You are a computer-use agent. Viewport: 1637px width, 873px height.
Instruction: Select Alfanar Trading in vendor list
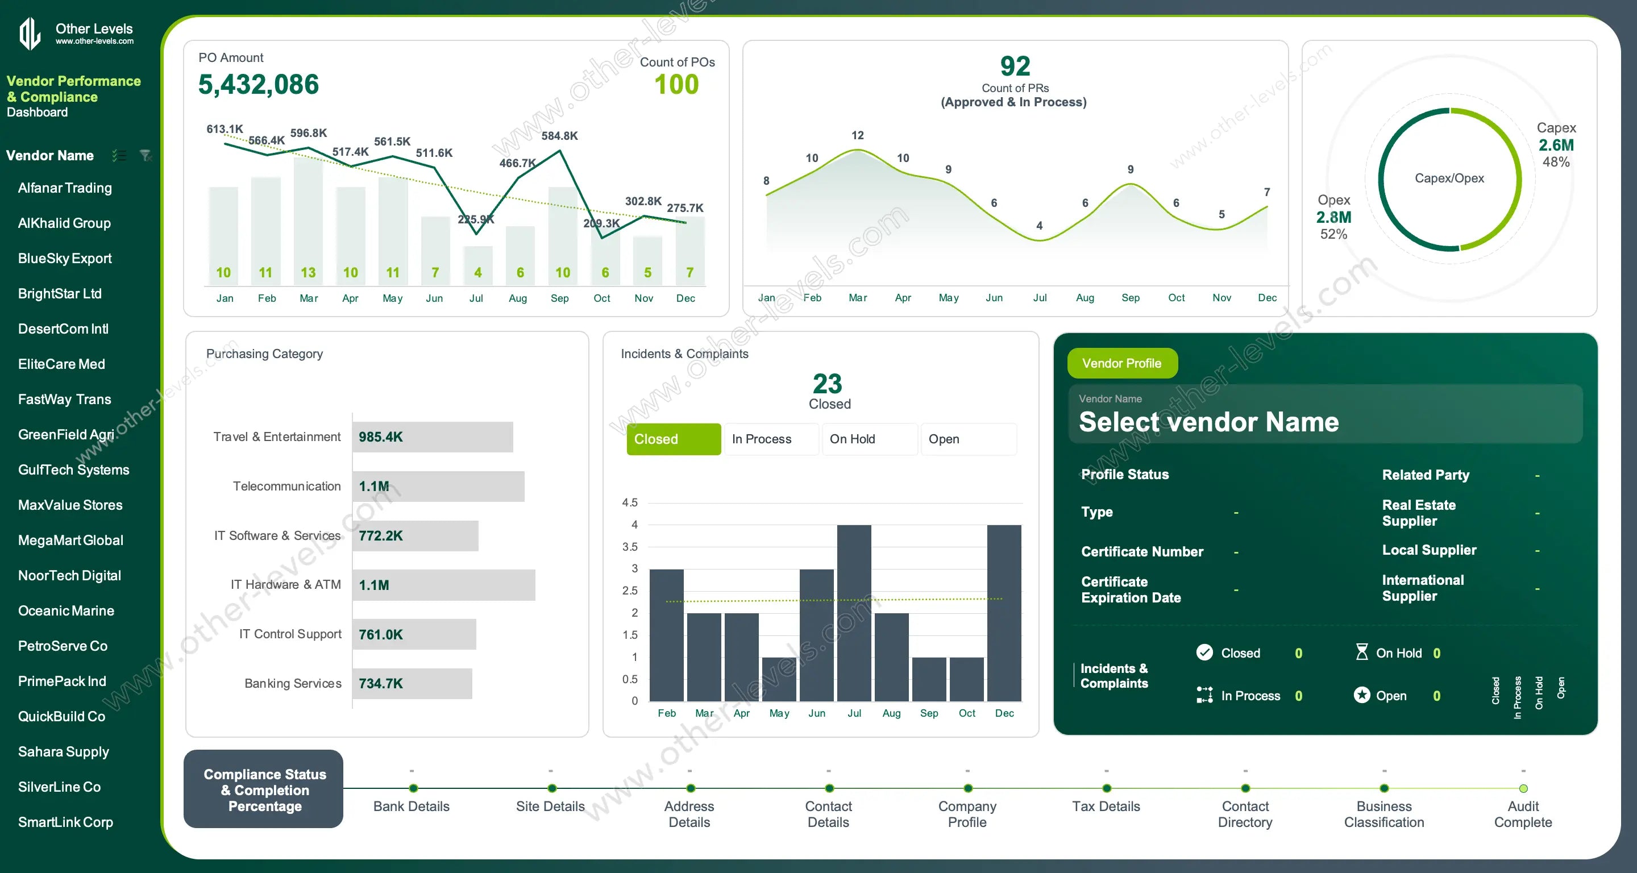(x=65, y=188)
